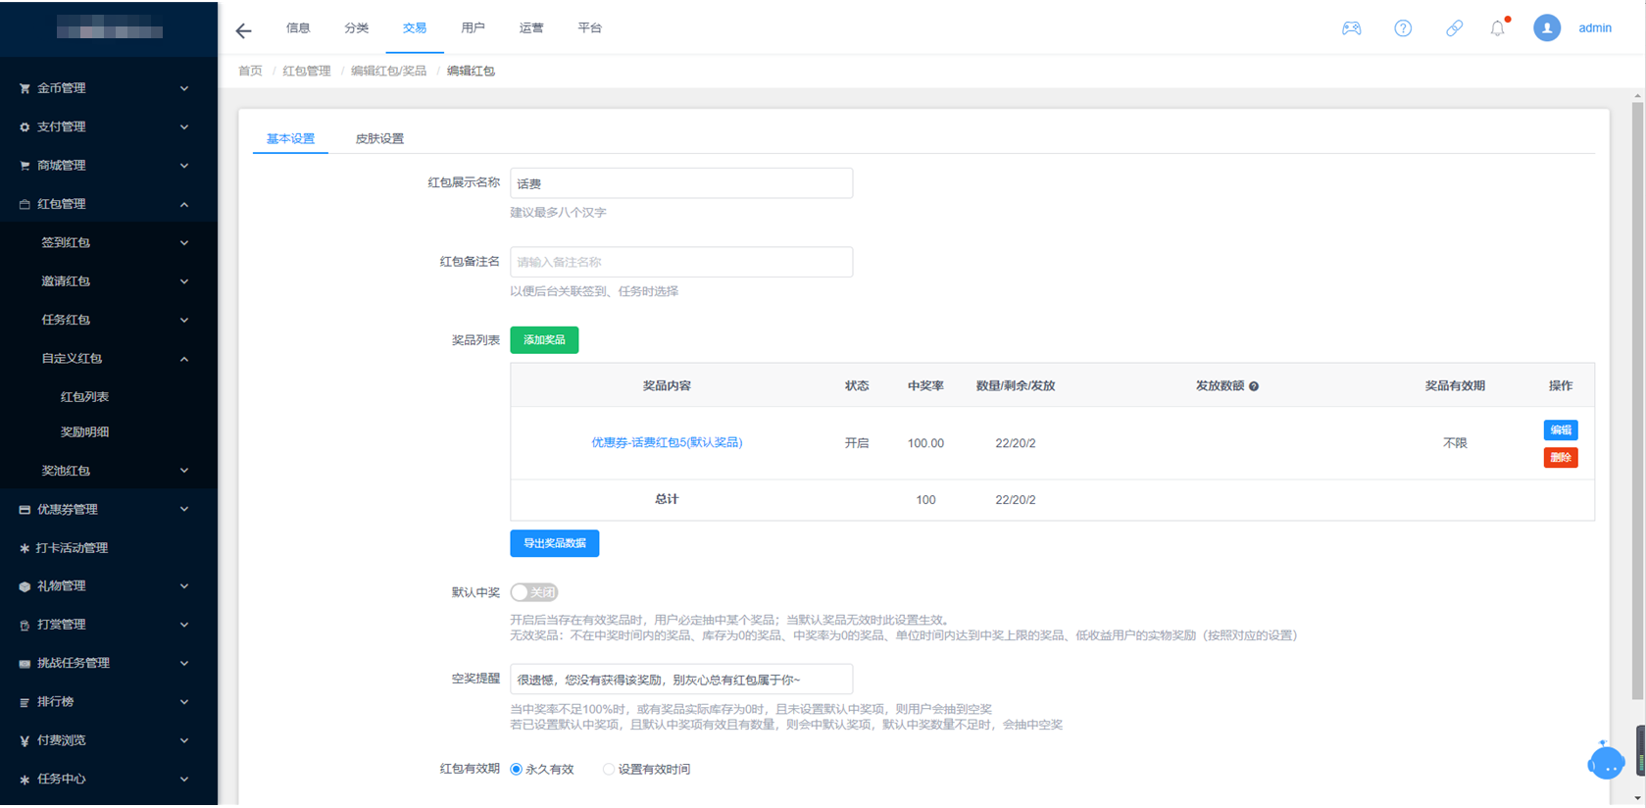
Task: Click the 优惠券管理 card icon
Action: (25, 510)
